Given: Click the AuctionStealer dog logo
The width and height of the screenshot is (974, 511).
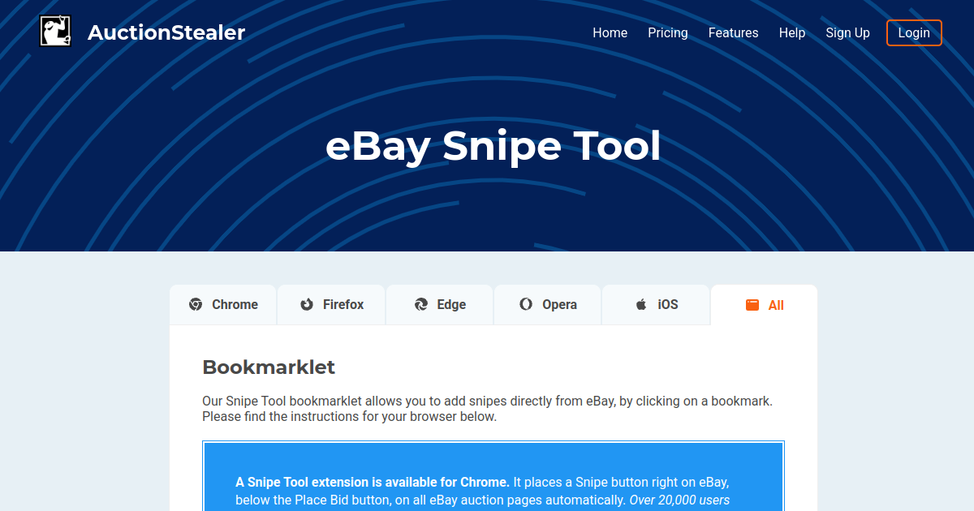Looking at the screenshot, I should pyautogui.click(x=54, y=30).
